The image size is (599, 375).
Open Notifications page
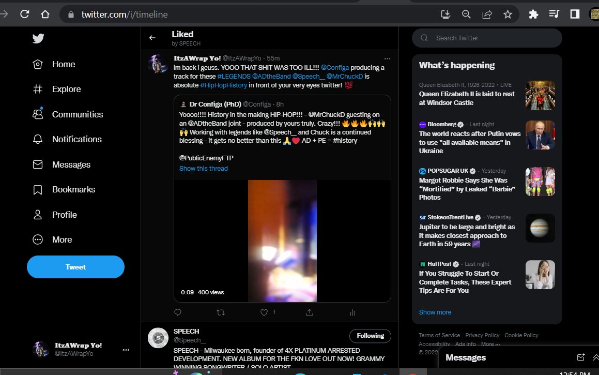click(67, 139)
